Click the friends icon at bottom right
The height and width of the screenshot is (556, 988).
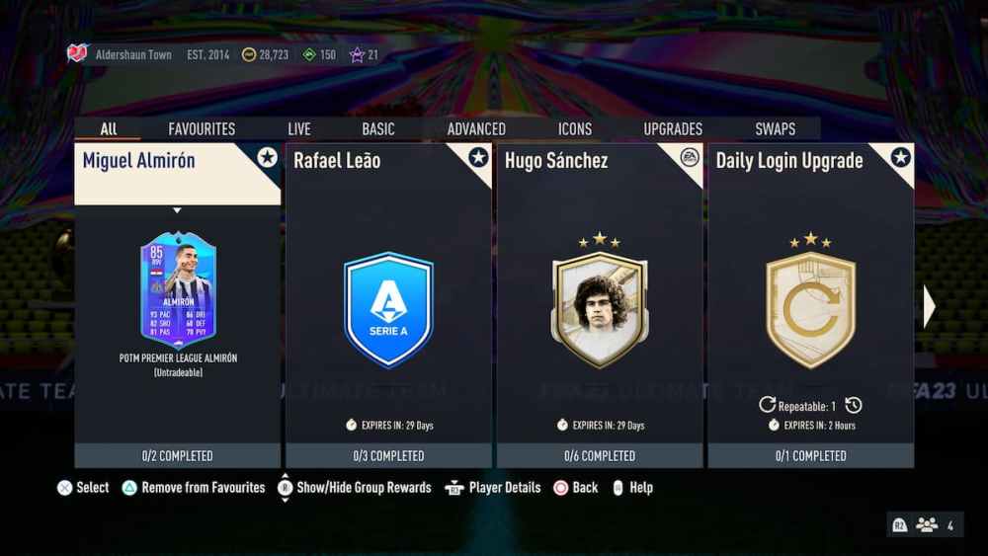(x=927, y=524)
